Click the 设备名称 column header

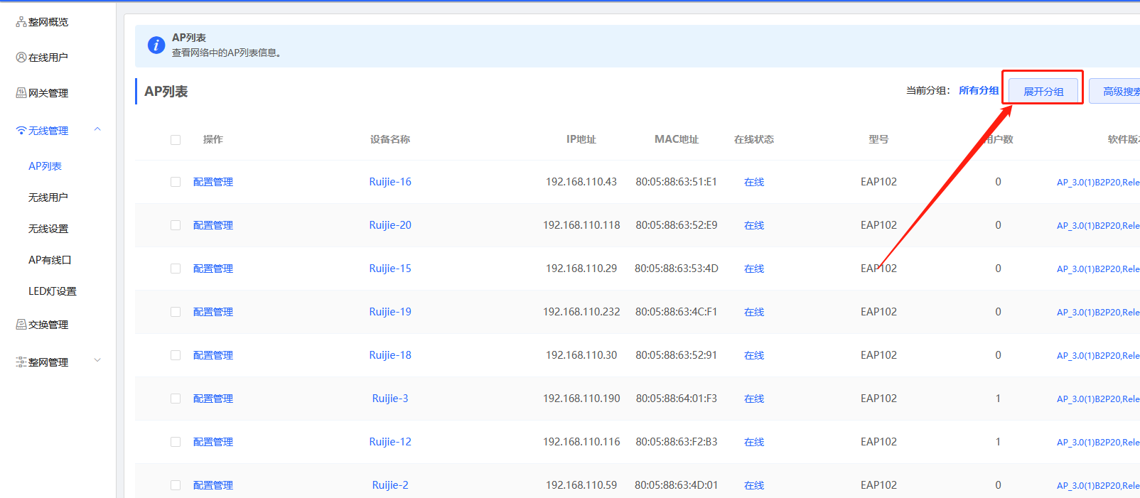tap(390, 139)
